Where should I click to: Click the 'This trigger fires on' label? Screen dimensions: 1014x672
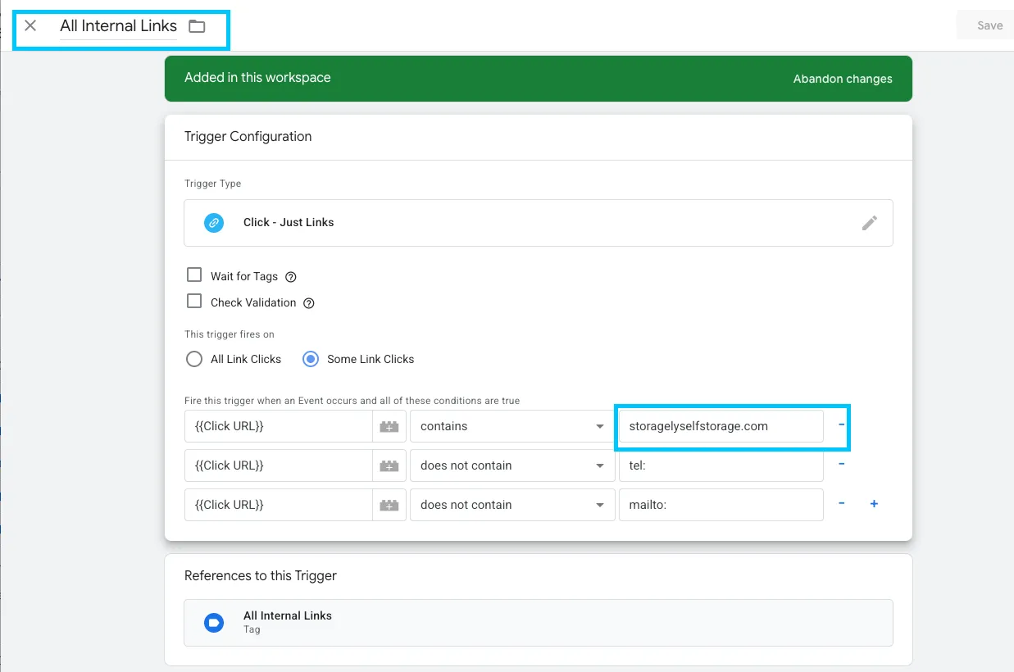pyautogui.click(x=230, y=334)
